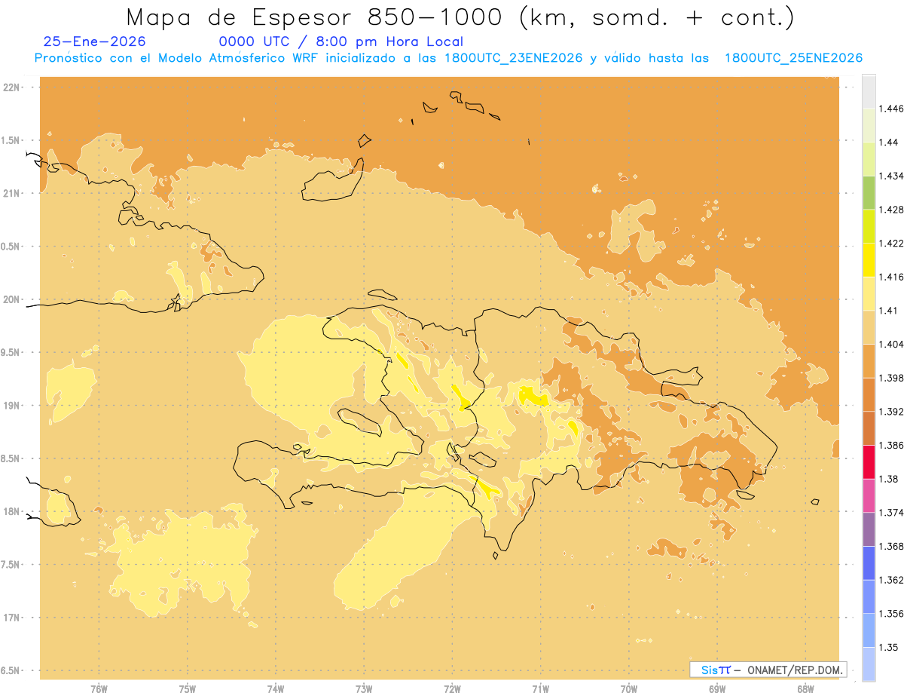The image size is (904, 699).
Task: Click the 72W longitude axis label
Action: coord(452,689)
